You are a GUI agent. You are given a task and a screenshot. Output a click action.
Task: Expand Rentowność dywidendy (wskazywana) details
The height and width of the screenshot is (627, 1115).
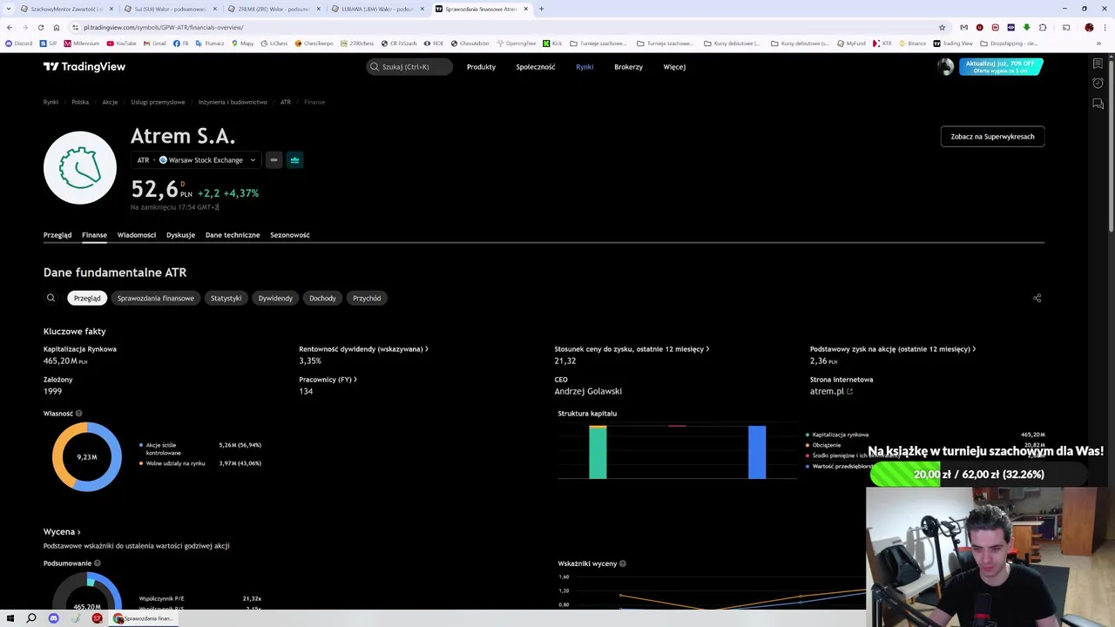363,349
